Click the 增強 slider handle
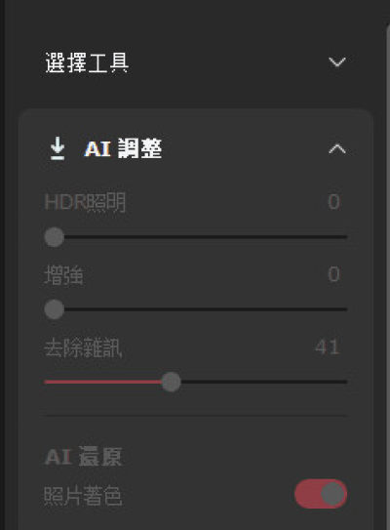This screenshot has height=530, width=390. coord(55,309)
